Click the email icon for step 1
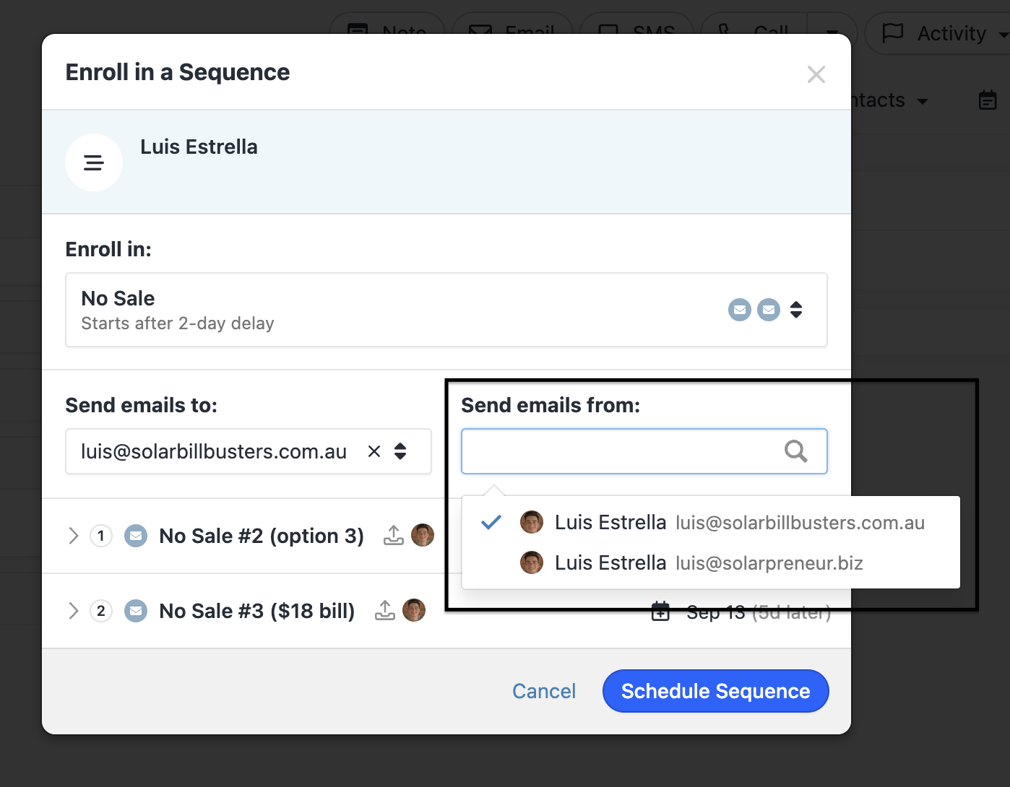Viewport: 1010px width, 787px height. [136, 536]
